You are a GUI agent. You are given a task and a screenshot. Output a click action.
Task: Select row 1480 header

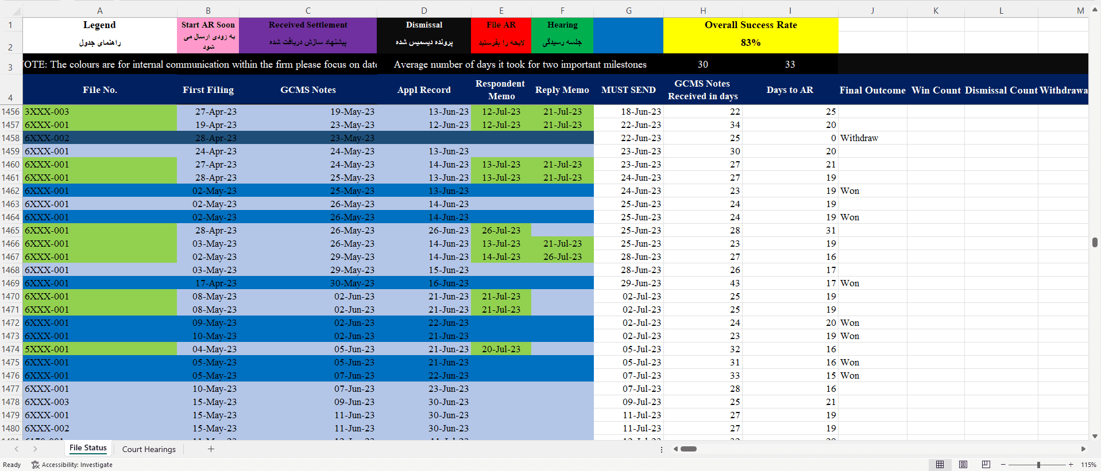pyautogui.click(x=11, y=429)
